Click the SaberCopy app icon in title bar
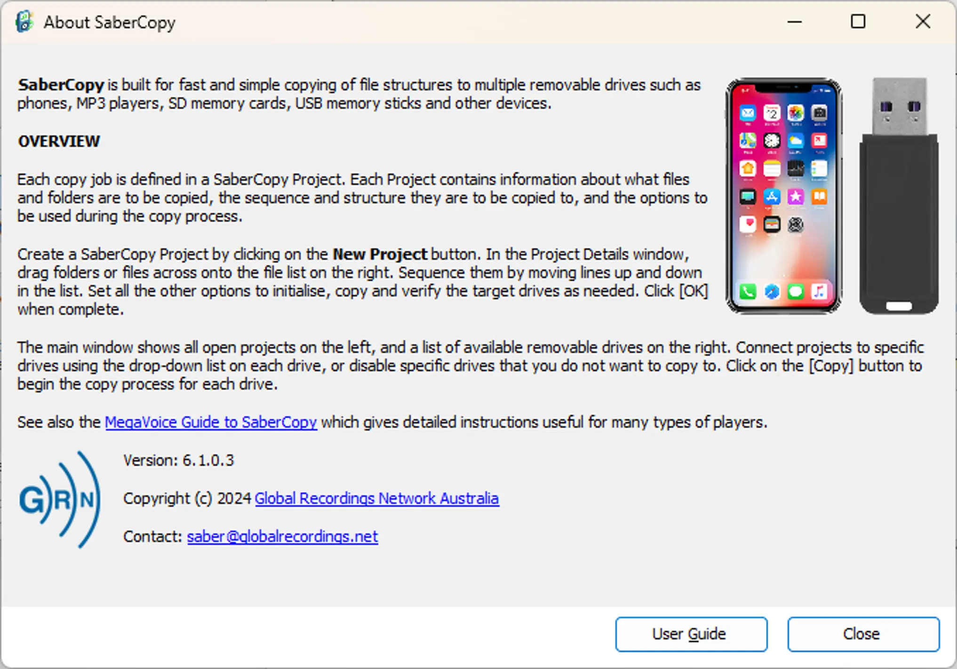Viewport: 957px width, 669px height. (x=24, y=22)
